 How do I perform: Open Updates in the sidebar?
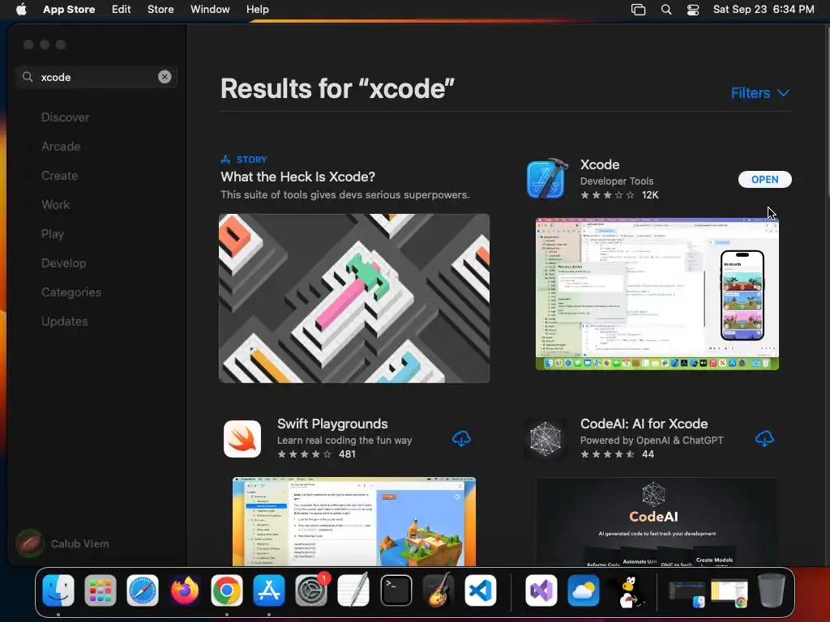pos(65,321)
